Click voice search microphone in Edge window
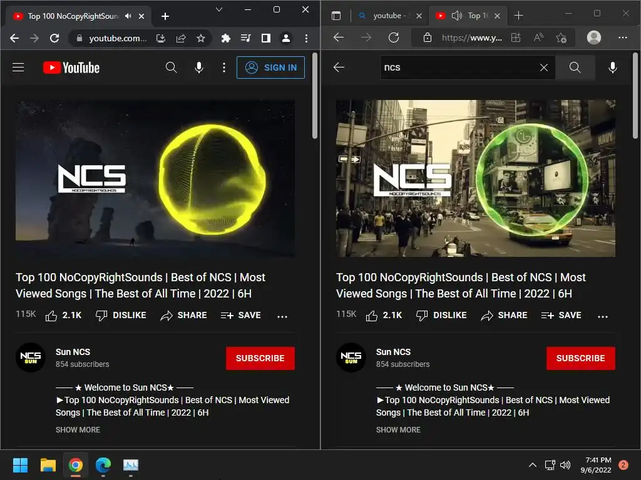641x480 pixels. [612, 67]
